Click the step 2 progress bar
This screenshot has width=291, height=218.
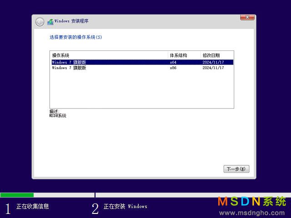click(193, 195)
